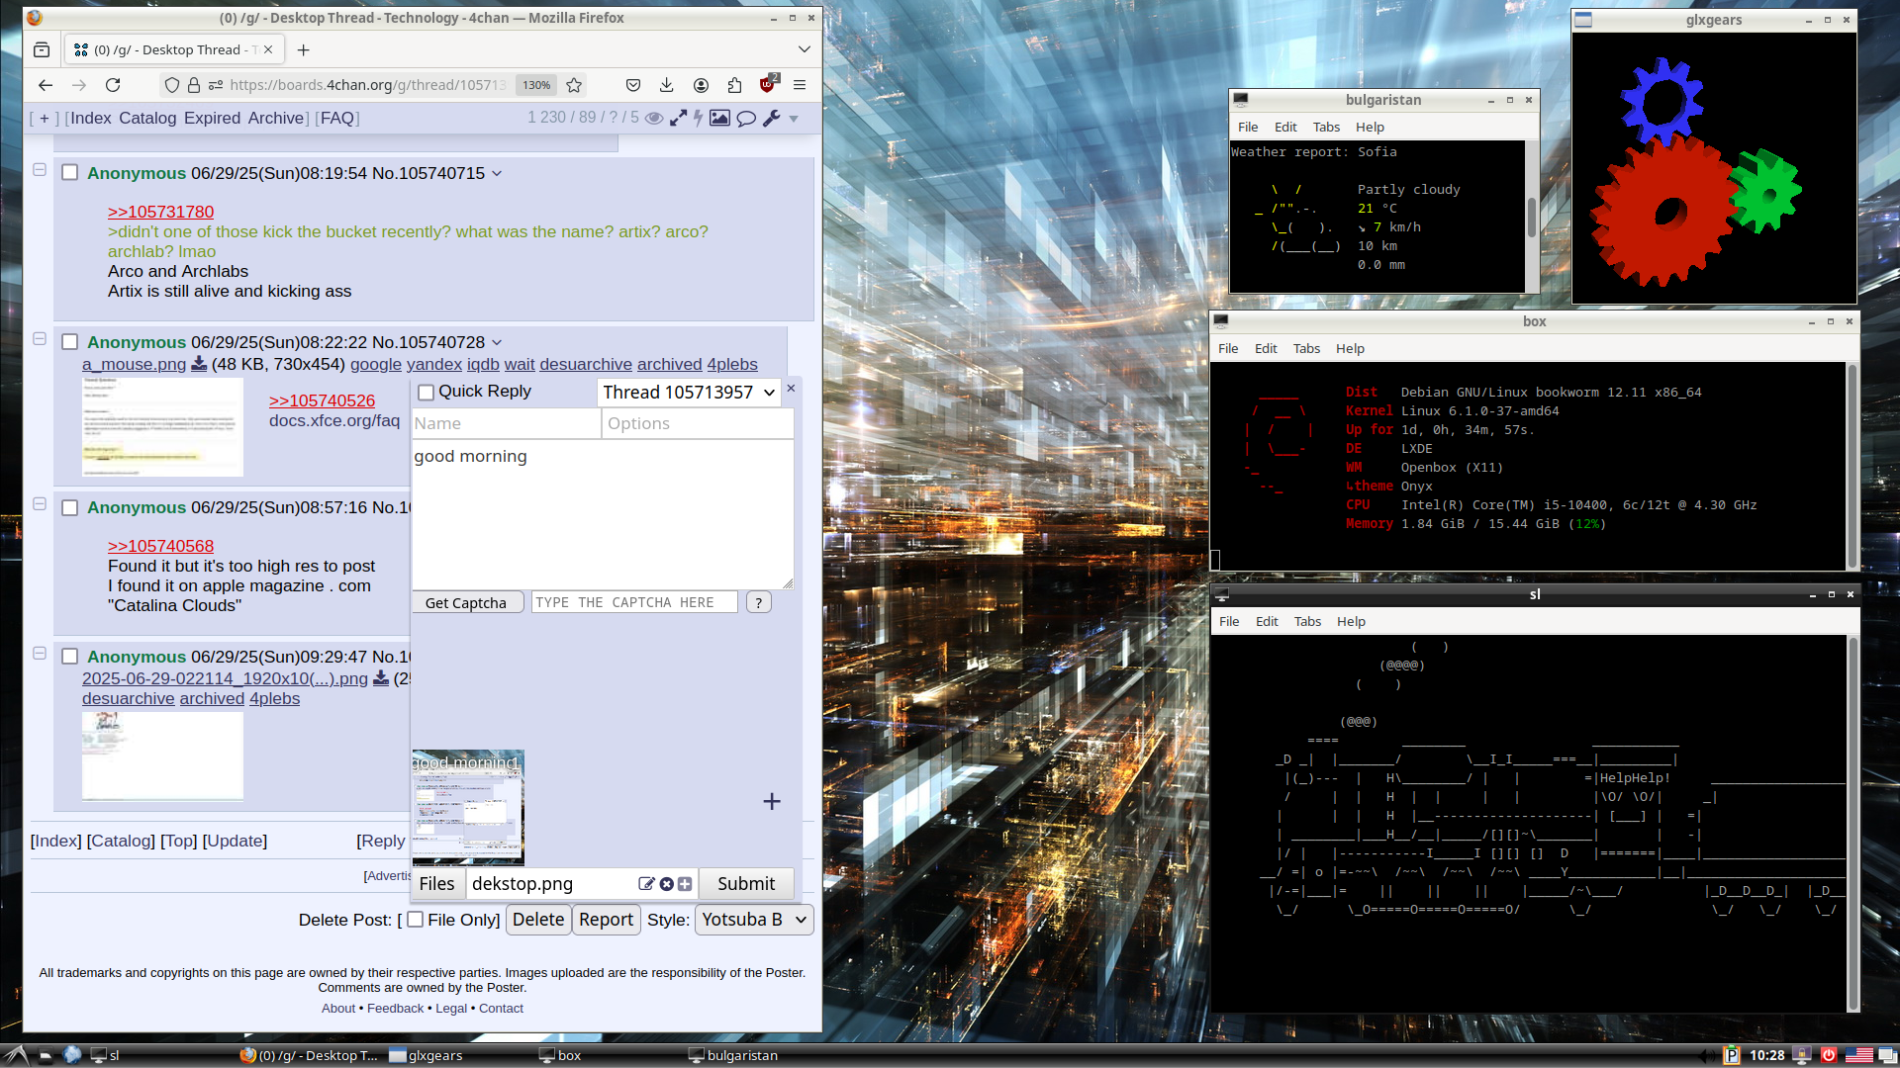Image resolution: width=1900 pixels, height=1068 pixels.
Task: Open the Firefox account icon
Action: 701,85
